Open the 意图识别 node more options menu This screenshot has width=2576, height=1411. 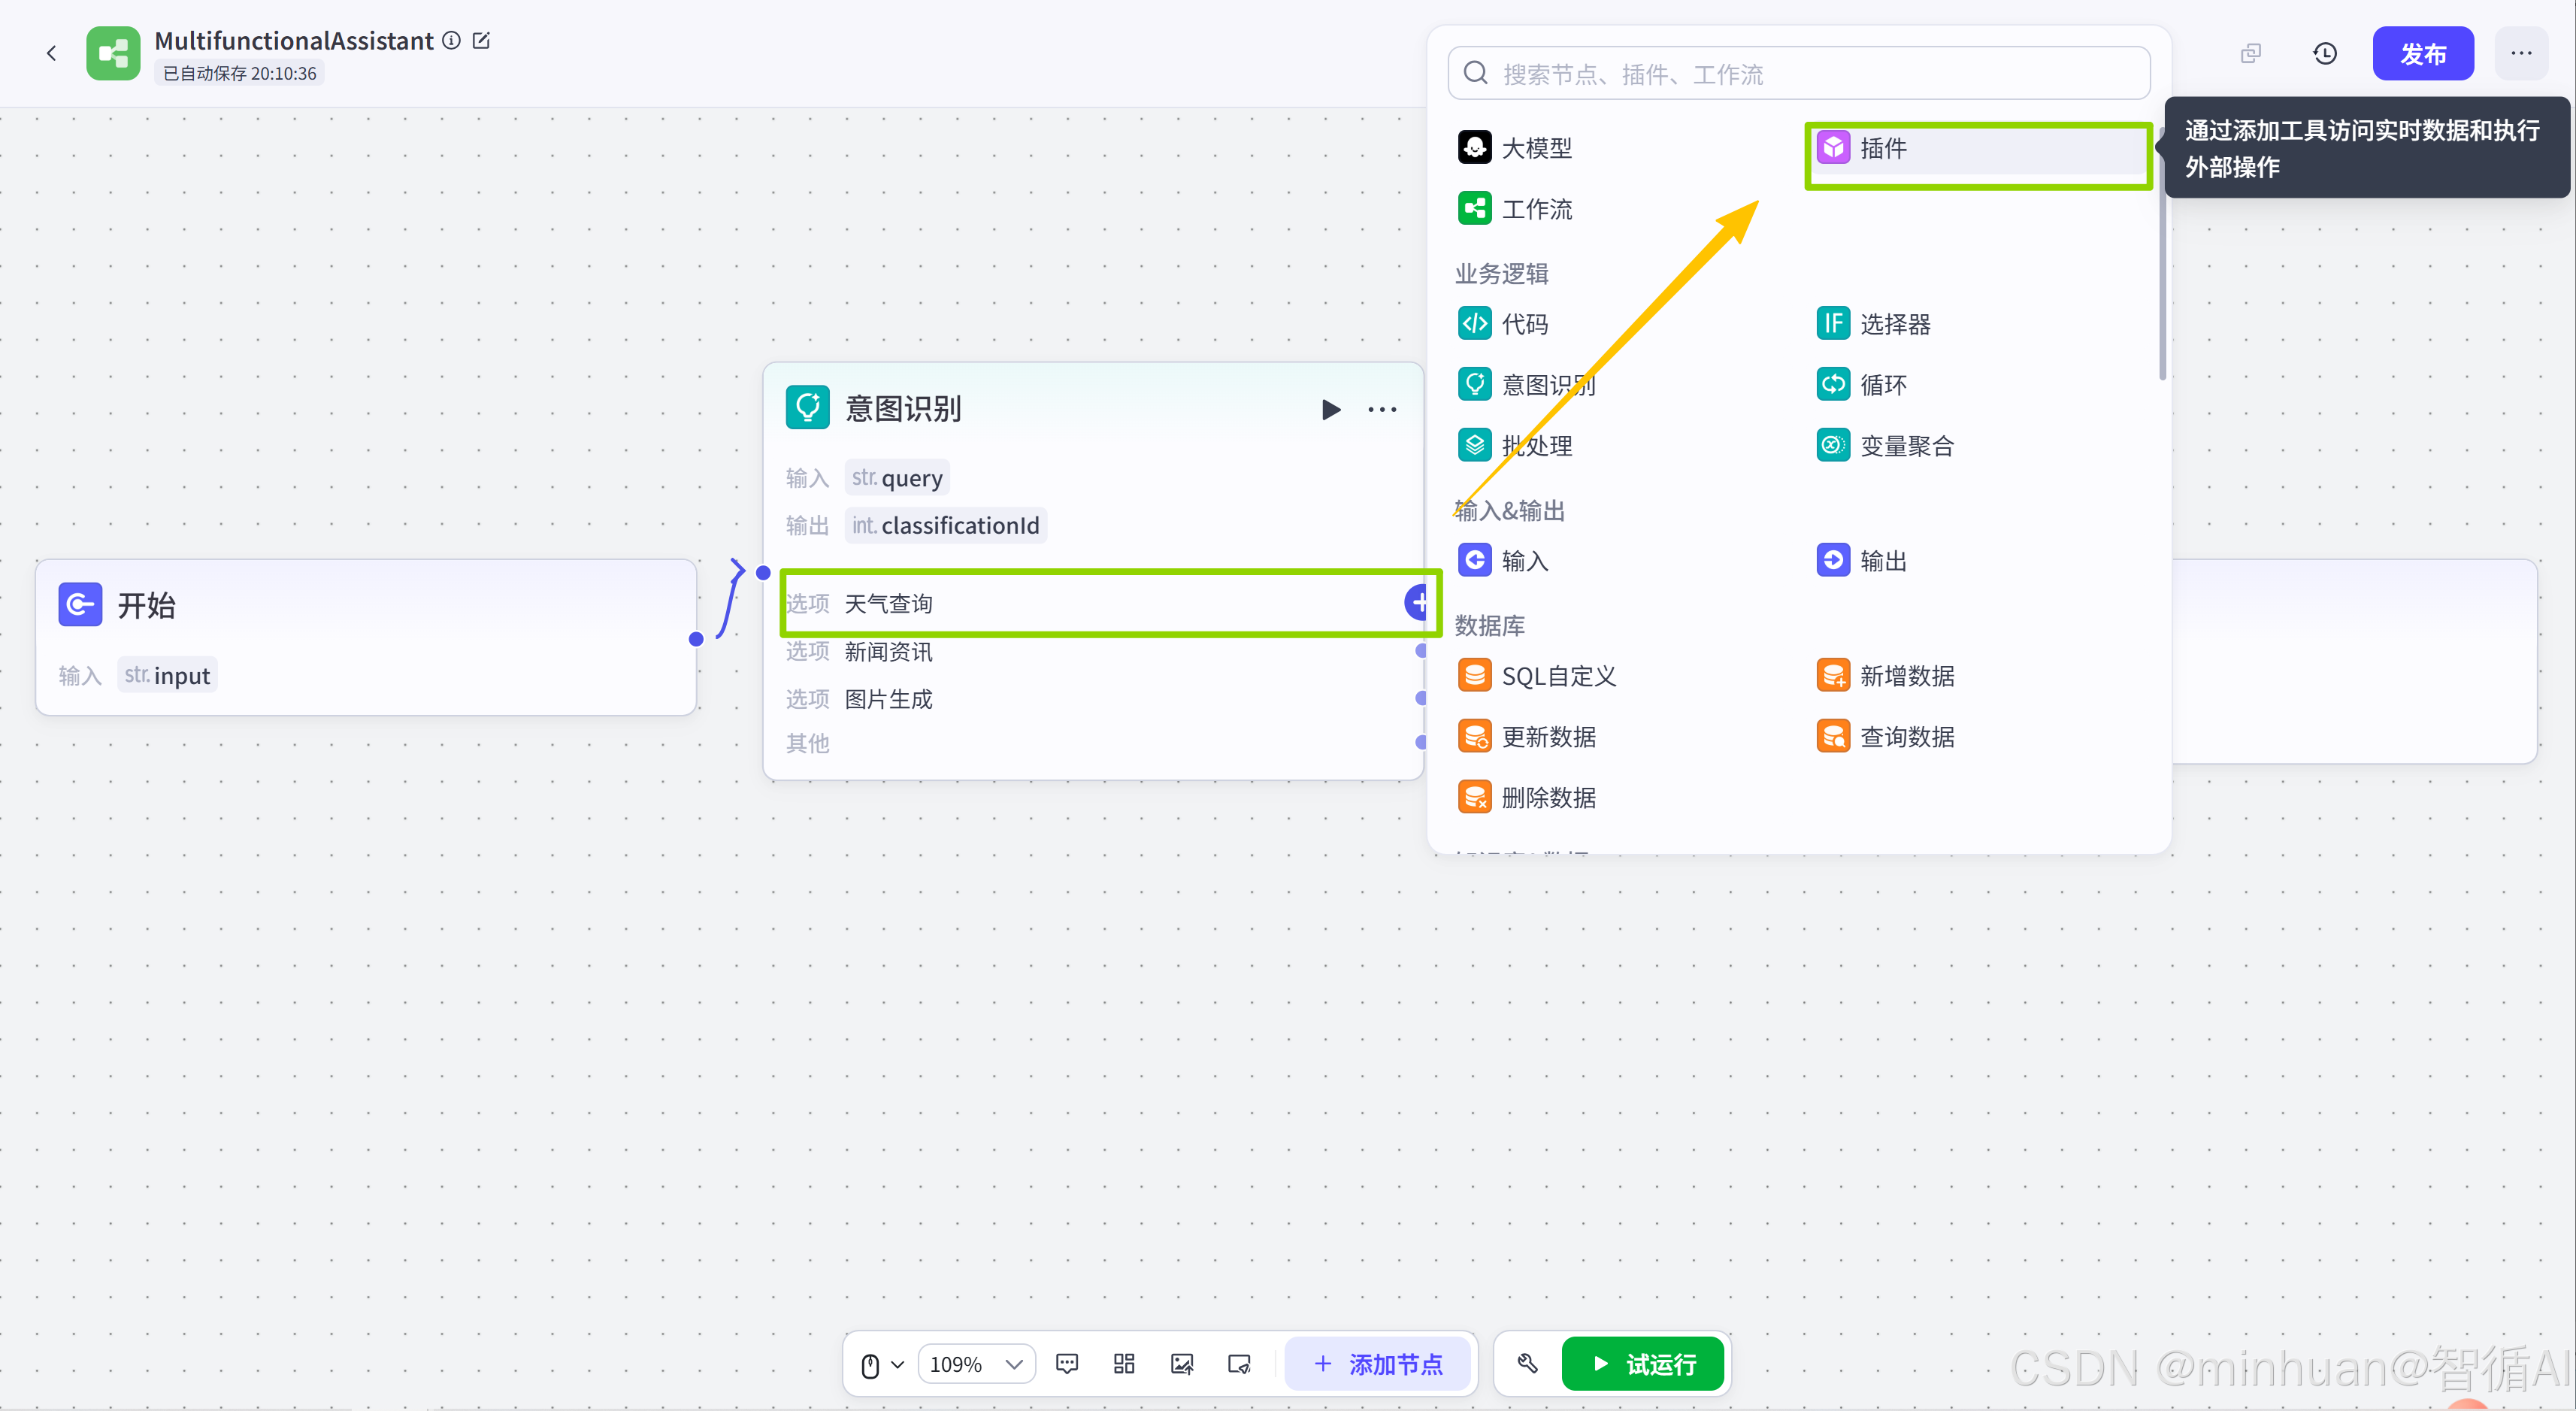pos(1382,409)
